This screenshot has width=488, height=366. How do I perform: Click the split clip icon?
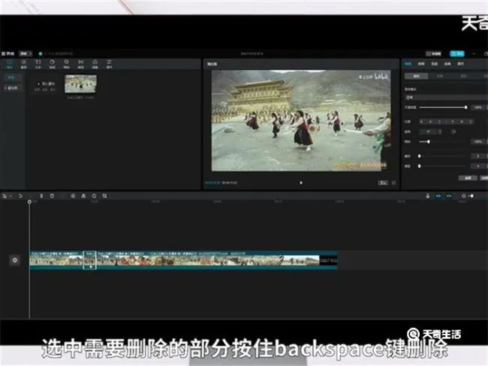[x=41, y=196]
